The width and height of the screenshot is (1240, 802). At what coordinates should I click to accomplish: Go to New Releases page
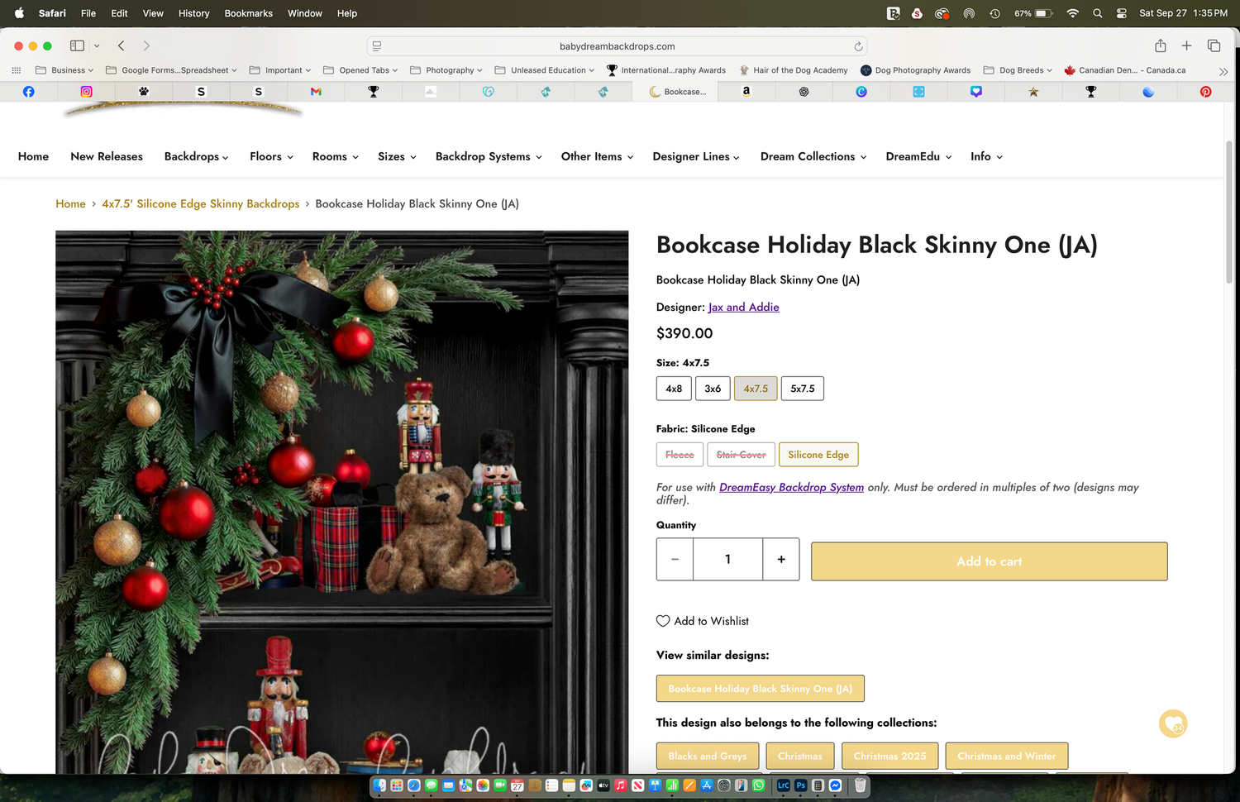click(x=107, y=156)
